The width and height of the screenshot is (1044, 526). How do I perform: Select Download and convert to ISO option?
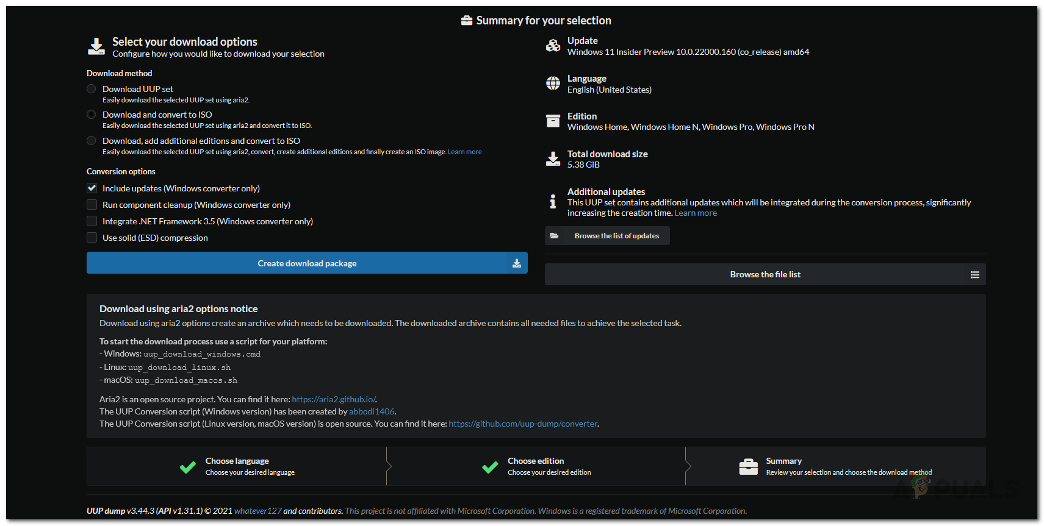92,115
